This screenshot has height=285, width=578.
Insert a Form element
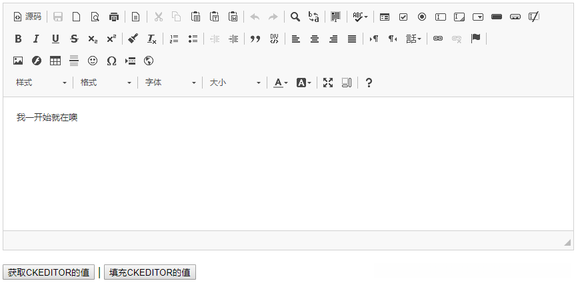(x=385, y=17)
